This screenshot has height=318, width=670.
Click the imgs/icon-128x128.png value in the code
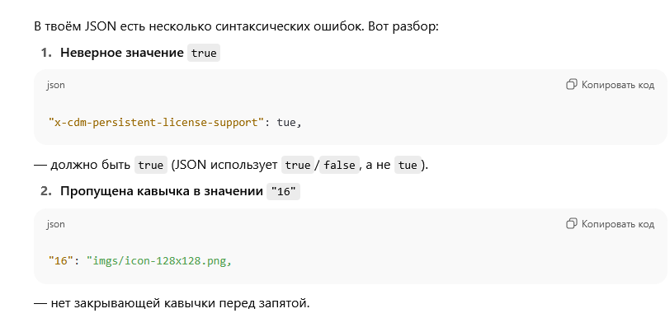[159, 261]
